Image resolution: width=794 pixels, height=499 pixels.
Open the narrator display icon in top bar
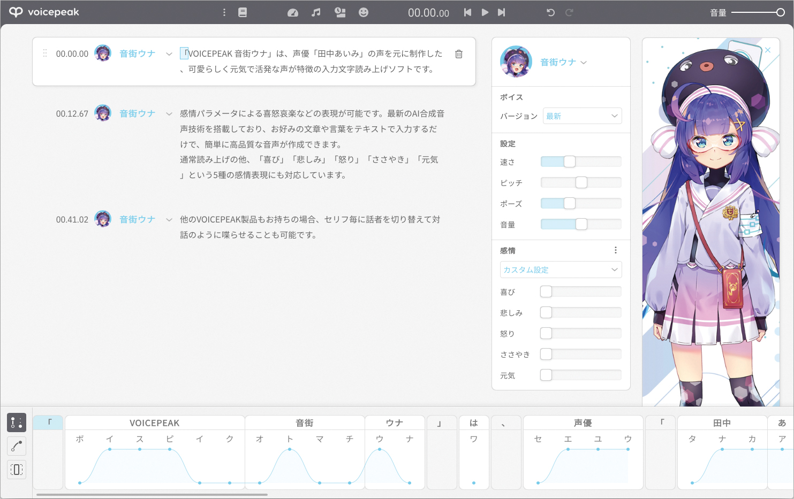(340, 12)
